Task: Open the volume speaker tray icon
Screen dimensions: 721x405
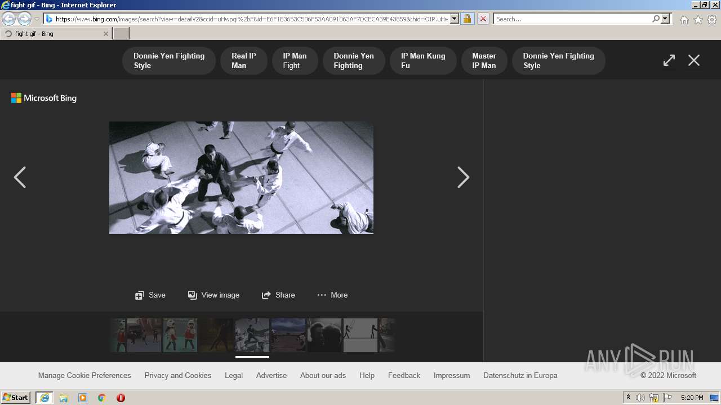Action: (640, 398)
